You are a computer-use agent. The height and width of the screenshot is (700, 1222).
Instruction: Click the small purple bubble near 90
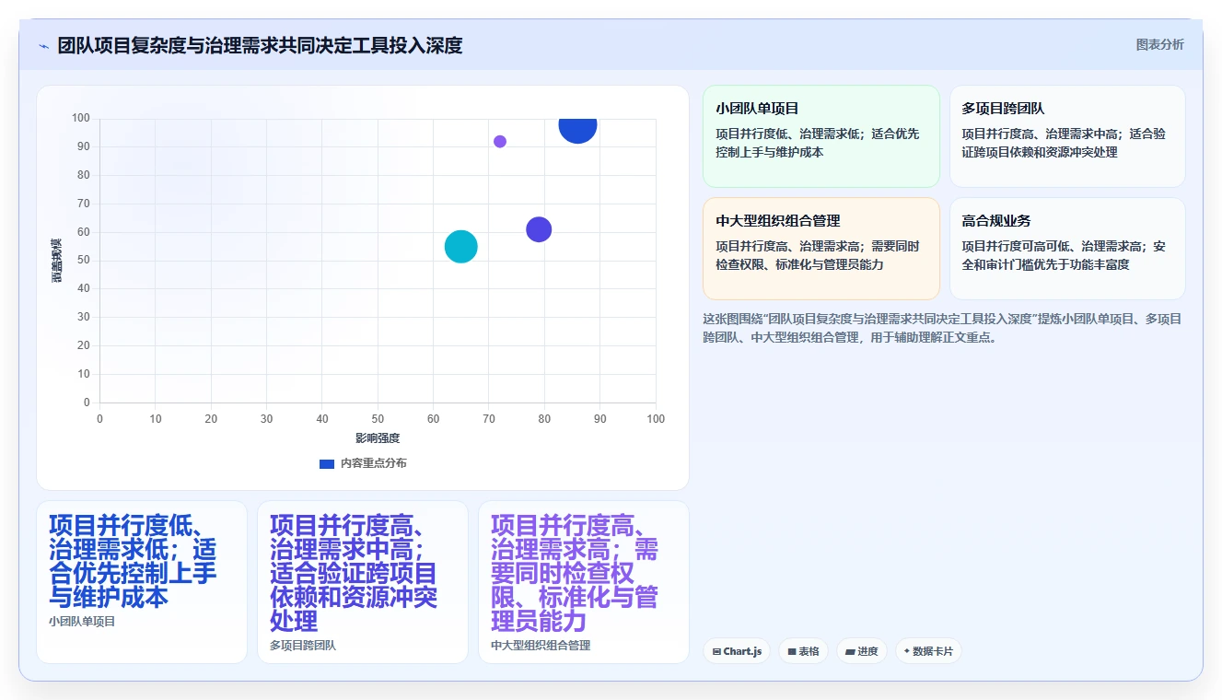pos(500,142)
